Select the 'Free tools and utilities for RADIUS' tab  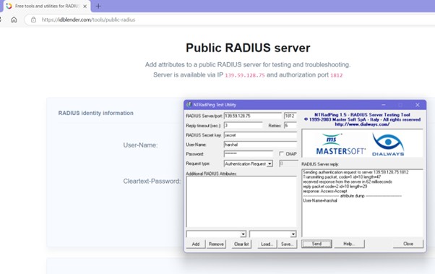(46, 6)
